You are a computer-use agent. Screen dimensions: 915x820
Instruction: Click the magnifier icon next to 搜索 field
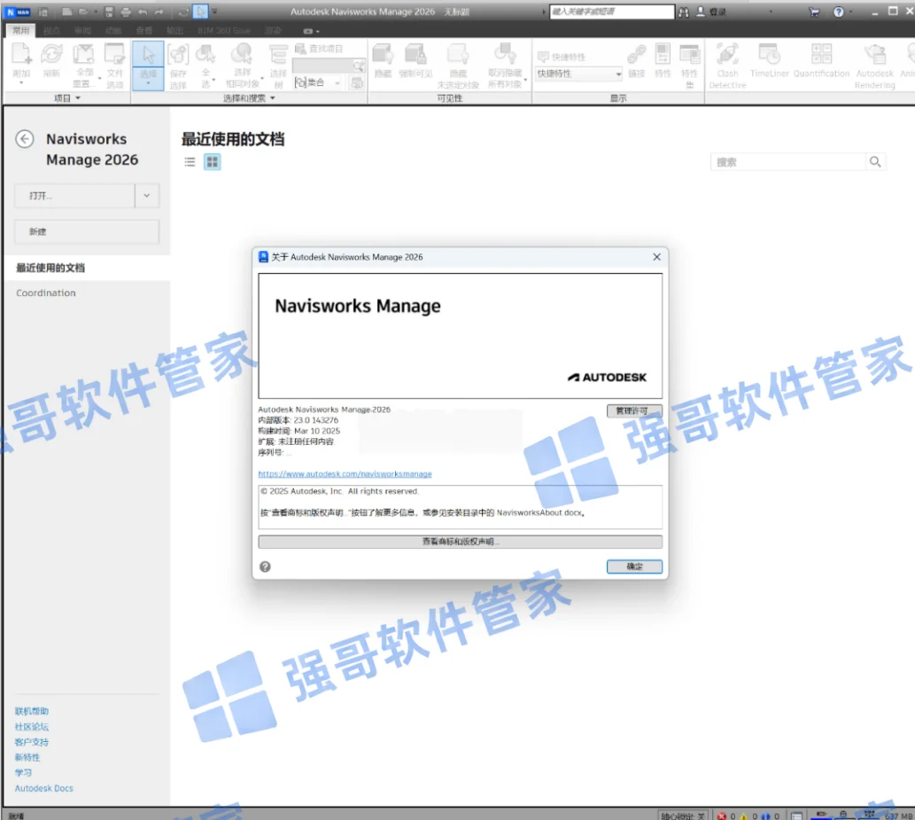coord(875,161)
